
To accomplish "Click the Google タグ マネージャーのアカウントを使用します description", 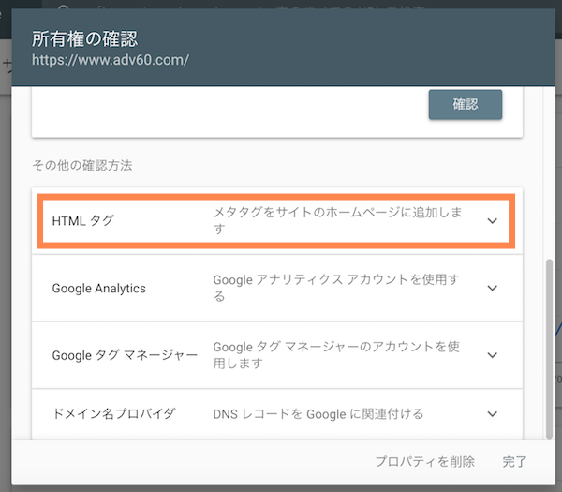I will (x=336, y=355).
